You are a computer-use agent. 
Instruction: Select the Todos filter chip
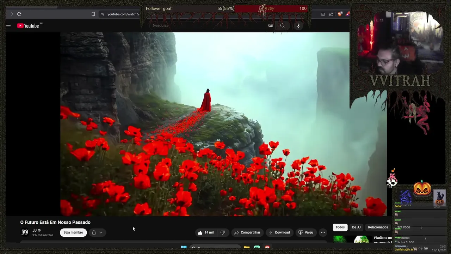pos(340,227)
